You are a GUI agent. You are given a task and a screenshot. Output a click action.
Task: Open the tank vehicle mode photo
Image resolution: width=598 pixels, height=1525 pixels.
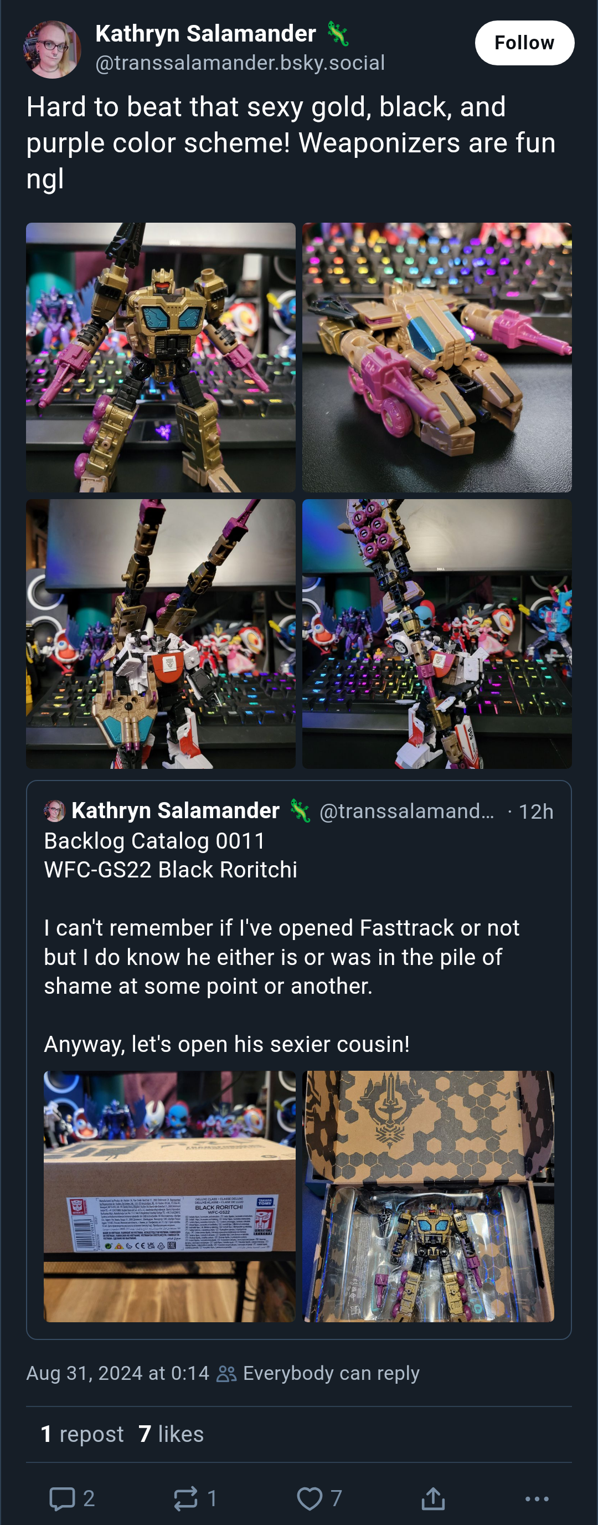click(436, 357)
